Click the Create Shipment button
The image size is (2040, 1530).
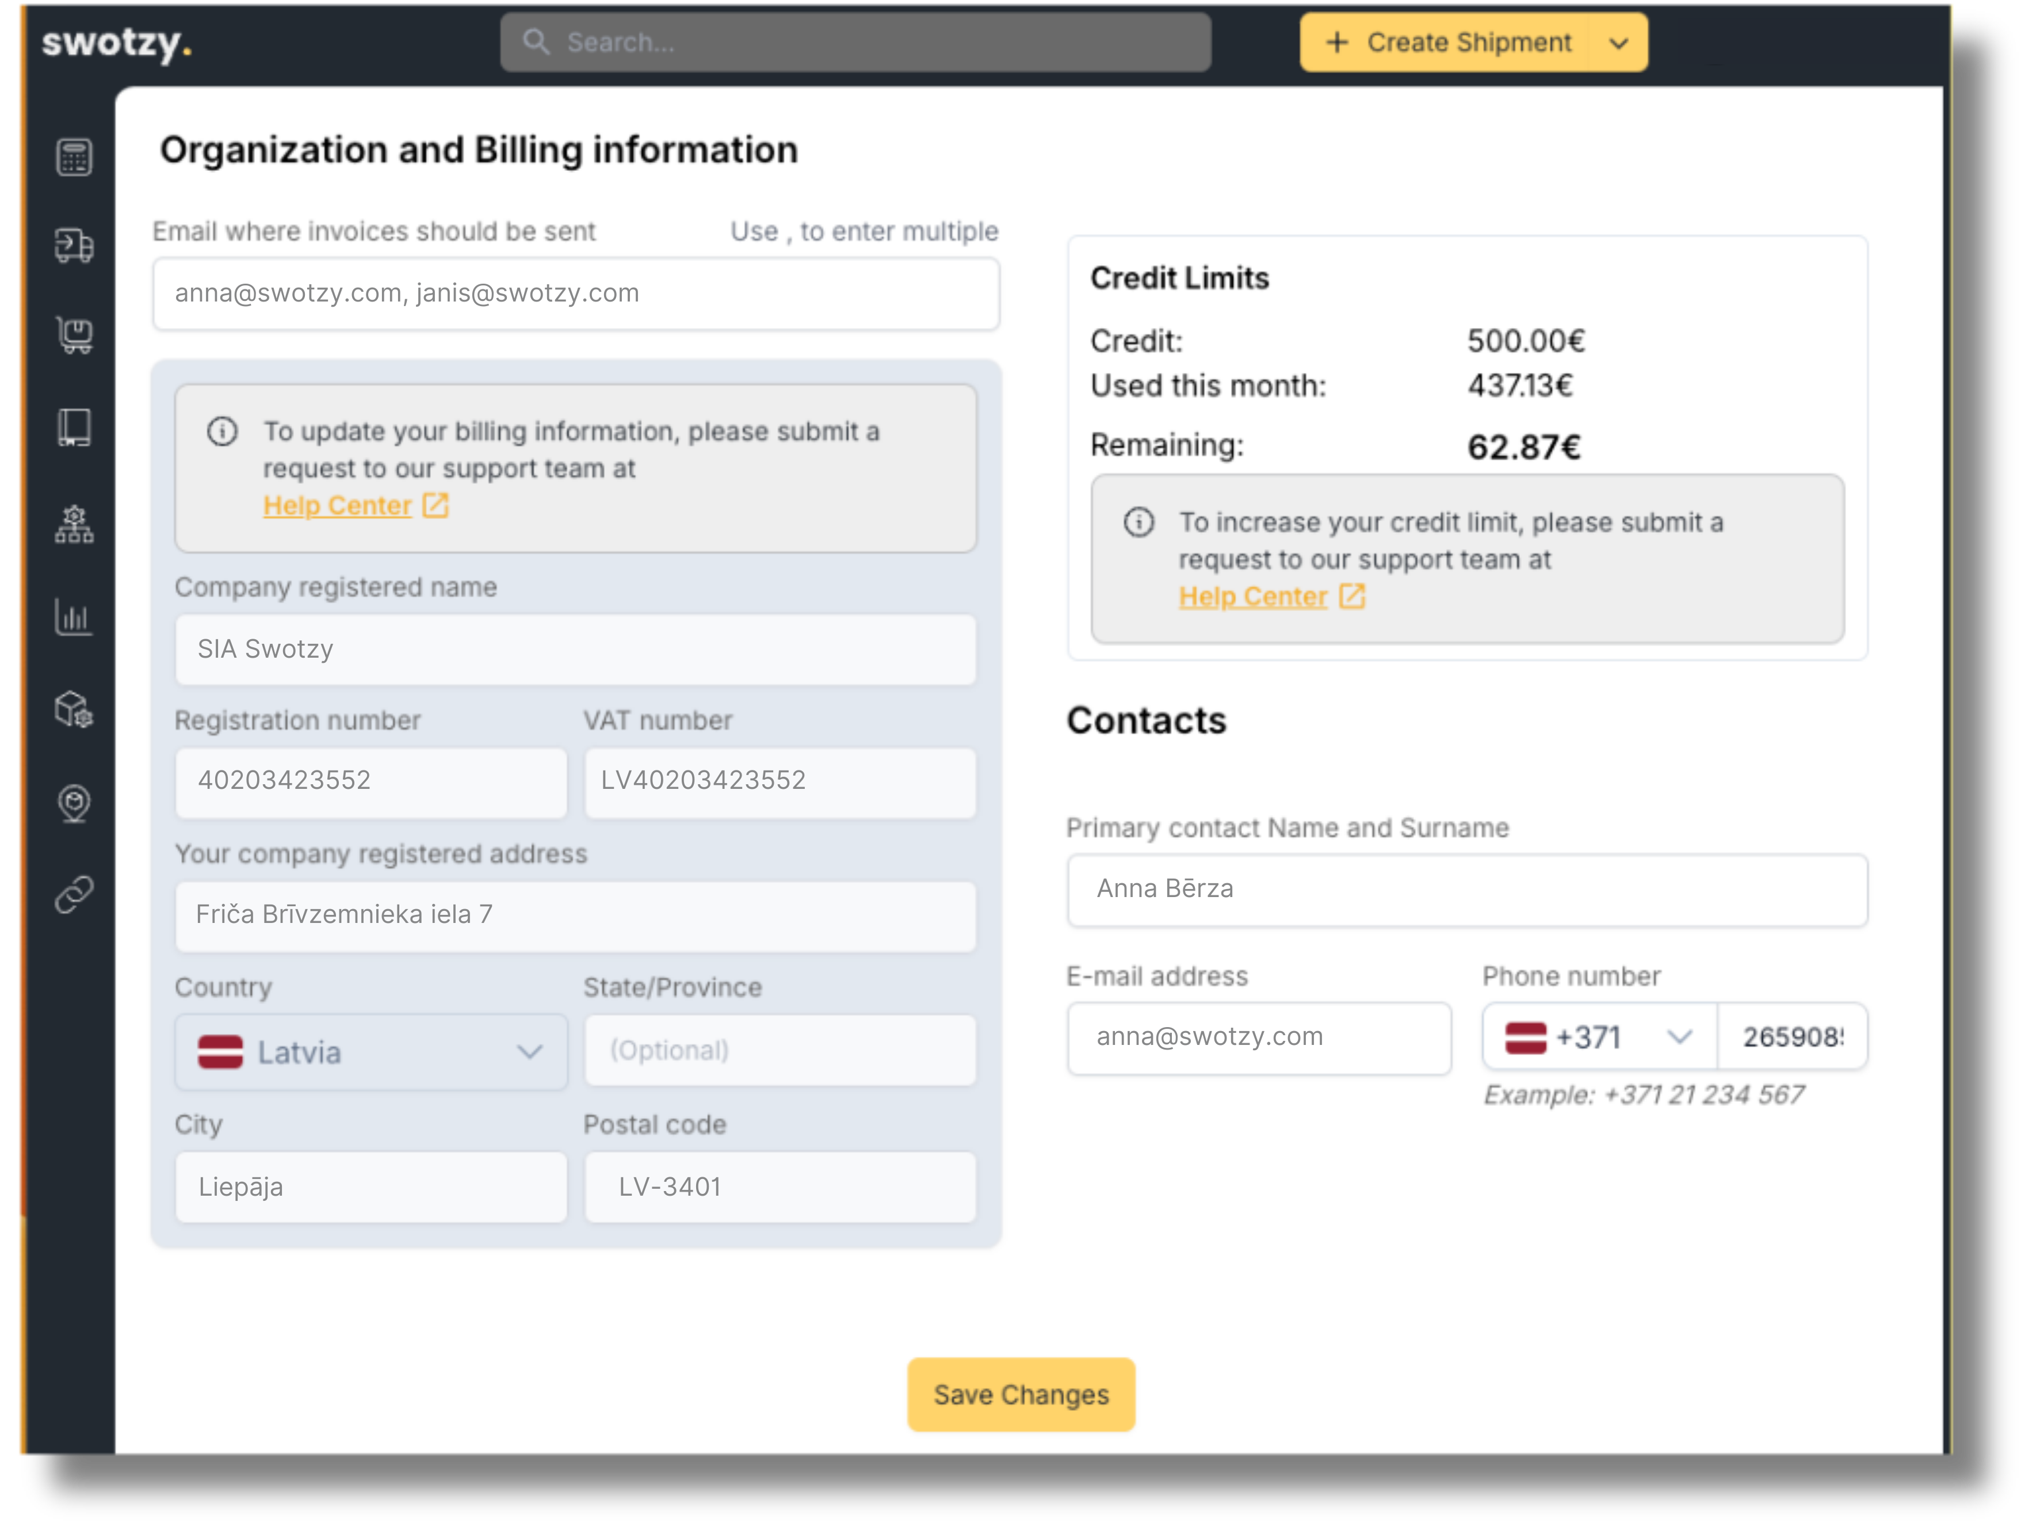(x=1446, y=43)
